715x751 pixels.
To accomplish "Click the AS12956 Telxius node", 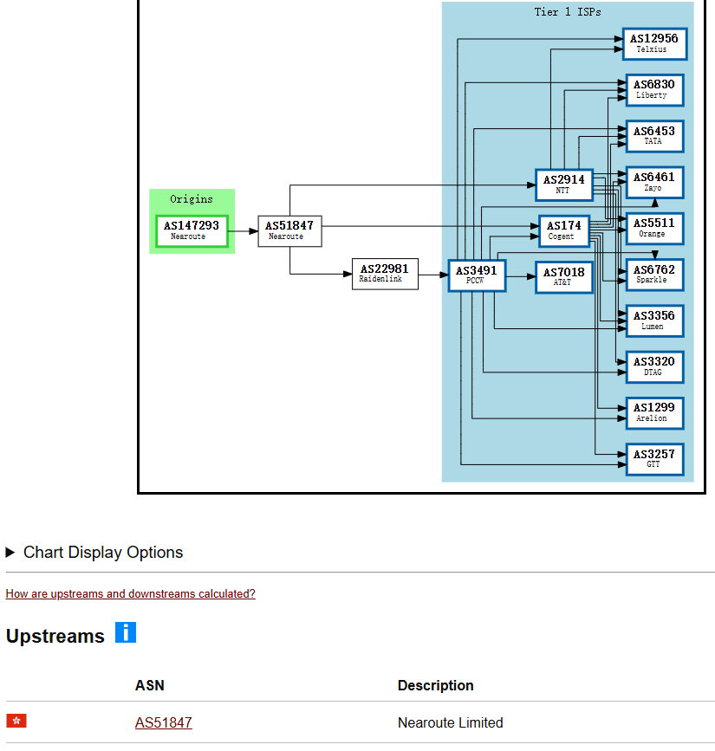I will [x=654, y=43].
